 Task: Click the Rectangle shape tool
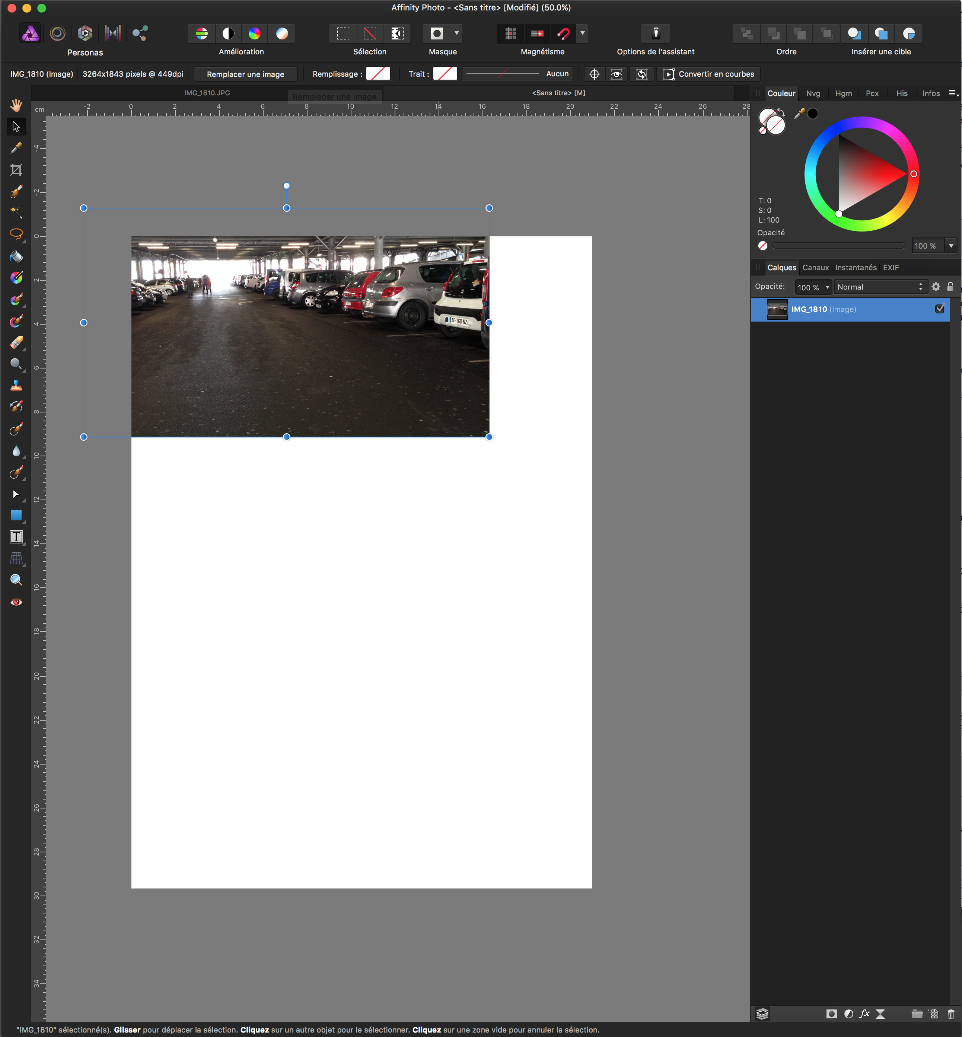[x=16, y=515]
